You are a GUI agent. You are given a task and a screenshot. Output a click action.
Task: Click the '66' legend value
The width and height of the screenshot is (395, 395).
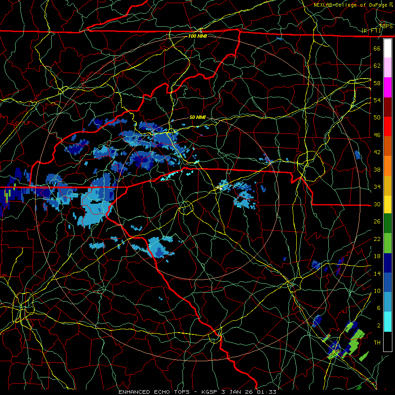(x=377, y=48)
